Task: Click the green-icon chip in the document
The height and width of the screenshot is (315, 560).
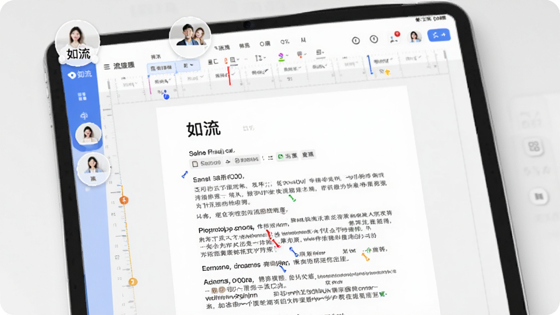Action: [288, 156]
